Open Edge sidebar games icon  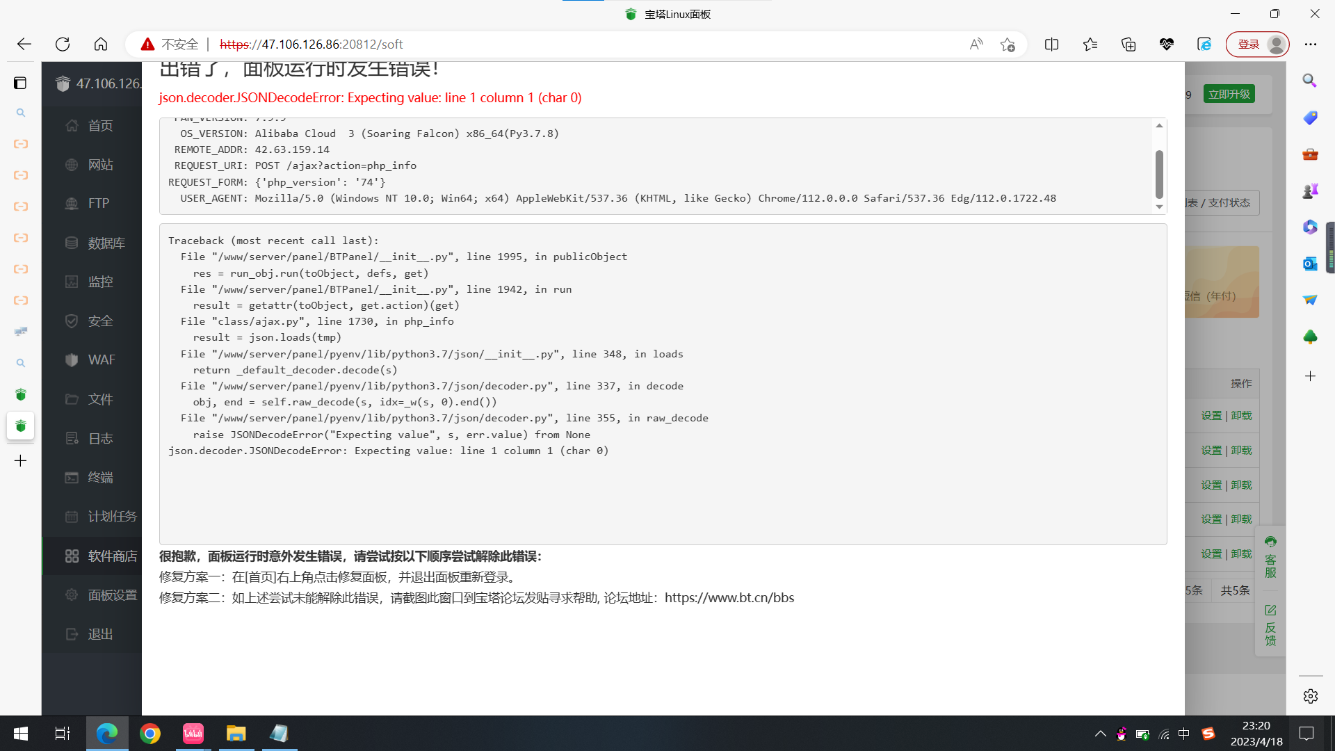pyautogui.click(x=1310, y=191)
